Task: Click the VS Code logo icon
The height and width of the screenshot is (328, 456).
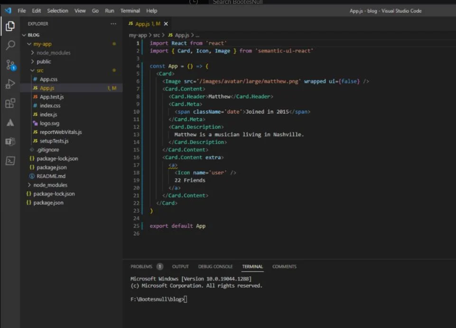Action: point(8,11)
